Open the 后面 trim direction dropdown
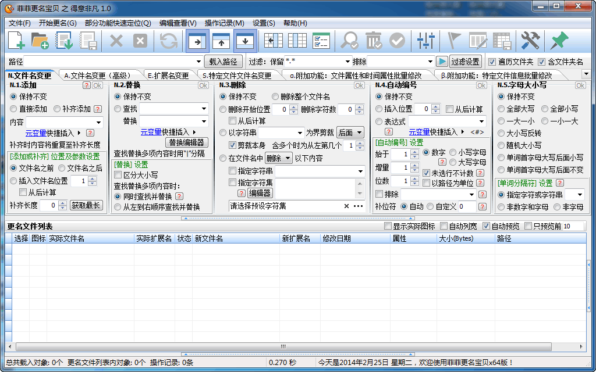 (350, 133)
